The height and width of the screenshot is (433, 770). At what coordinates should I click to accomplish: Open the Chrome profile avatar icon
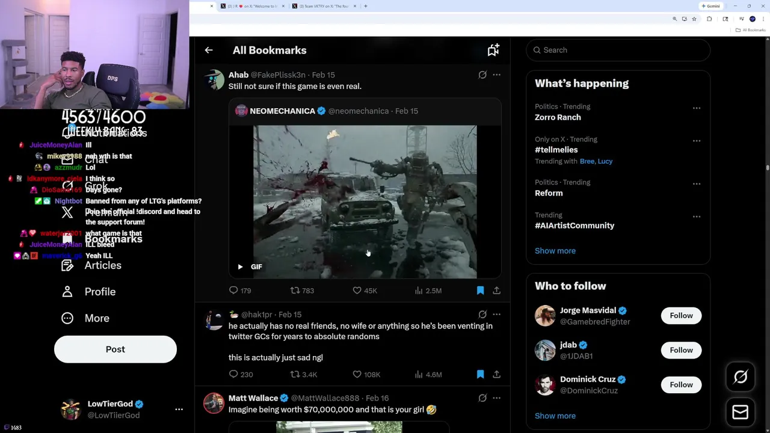tap(753, 19)
